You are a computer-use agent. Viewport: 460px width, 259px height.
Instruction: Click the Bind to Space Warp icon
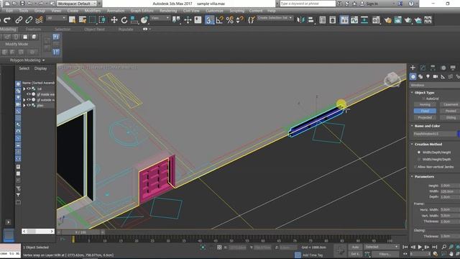tap(39, 20)
